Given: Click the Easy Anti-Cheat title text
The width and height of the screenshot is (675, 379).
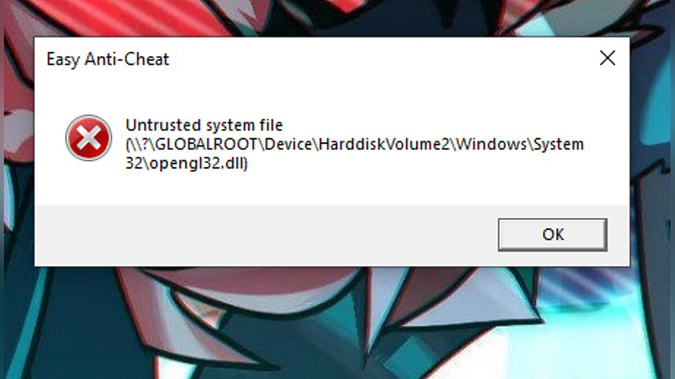Looking at the screenshot, I should (108, 60).
